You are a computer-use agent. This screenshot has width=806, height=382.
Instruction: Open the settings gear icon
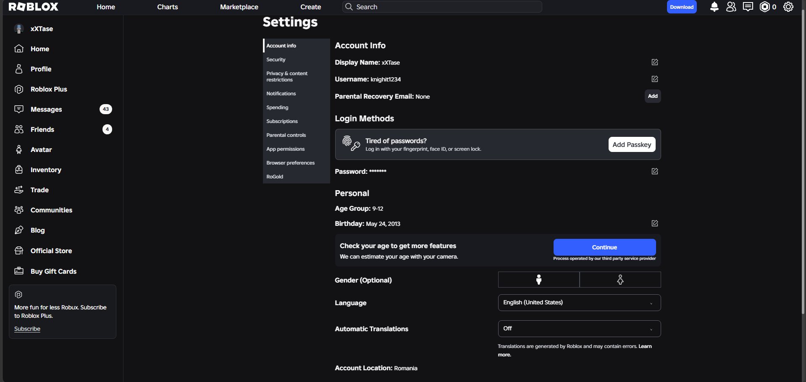pyautogui.click(x=788, y=7)
